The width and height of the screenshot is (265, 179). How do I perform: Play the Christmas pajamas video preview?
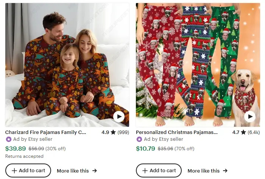[249, 117]
